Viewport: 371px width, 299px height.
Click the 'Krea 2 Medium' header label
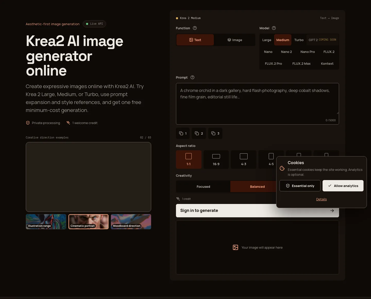coord(190,18)
